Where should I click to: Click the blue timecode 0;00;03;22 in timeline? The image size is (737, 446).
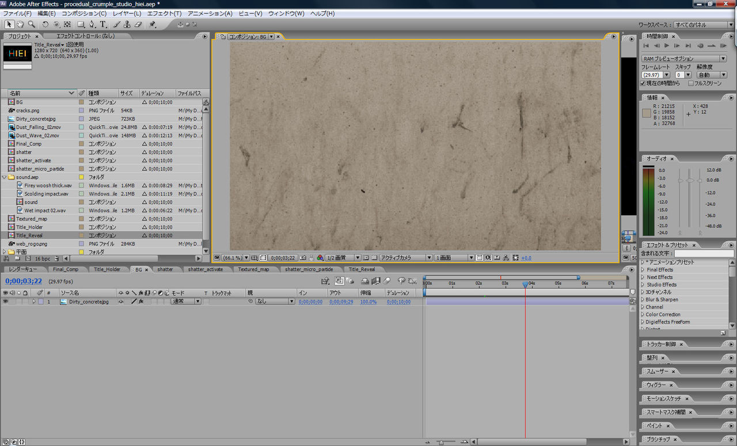24,281
